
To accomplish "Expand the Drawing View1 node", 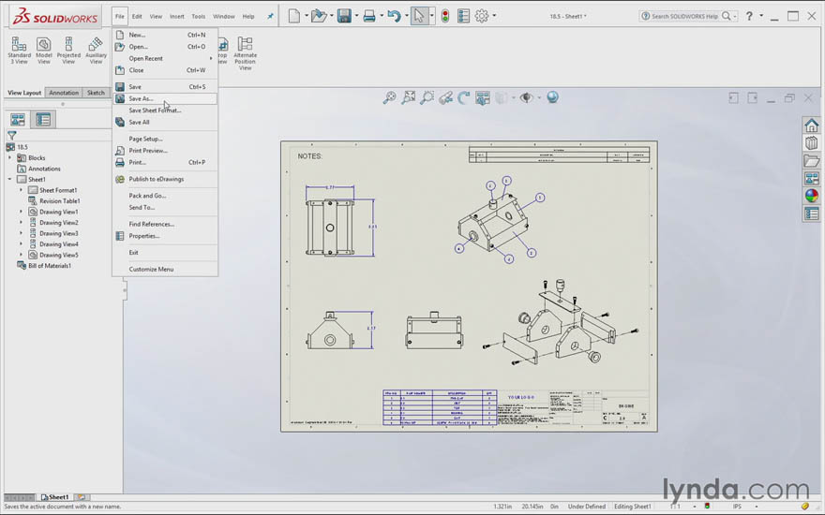I will click(x=21, y=212).
